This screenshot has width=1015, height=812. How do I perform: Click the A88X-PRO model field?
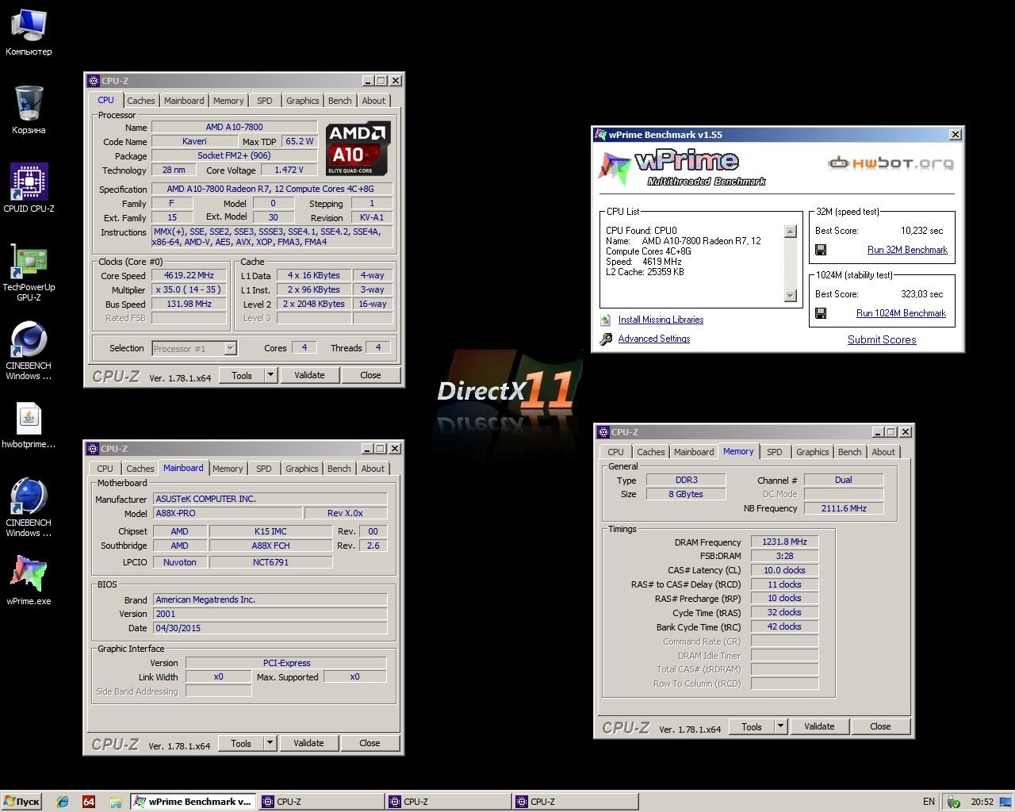(227, 513)
